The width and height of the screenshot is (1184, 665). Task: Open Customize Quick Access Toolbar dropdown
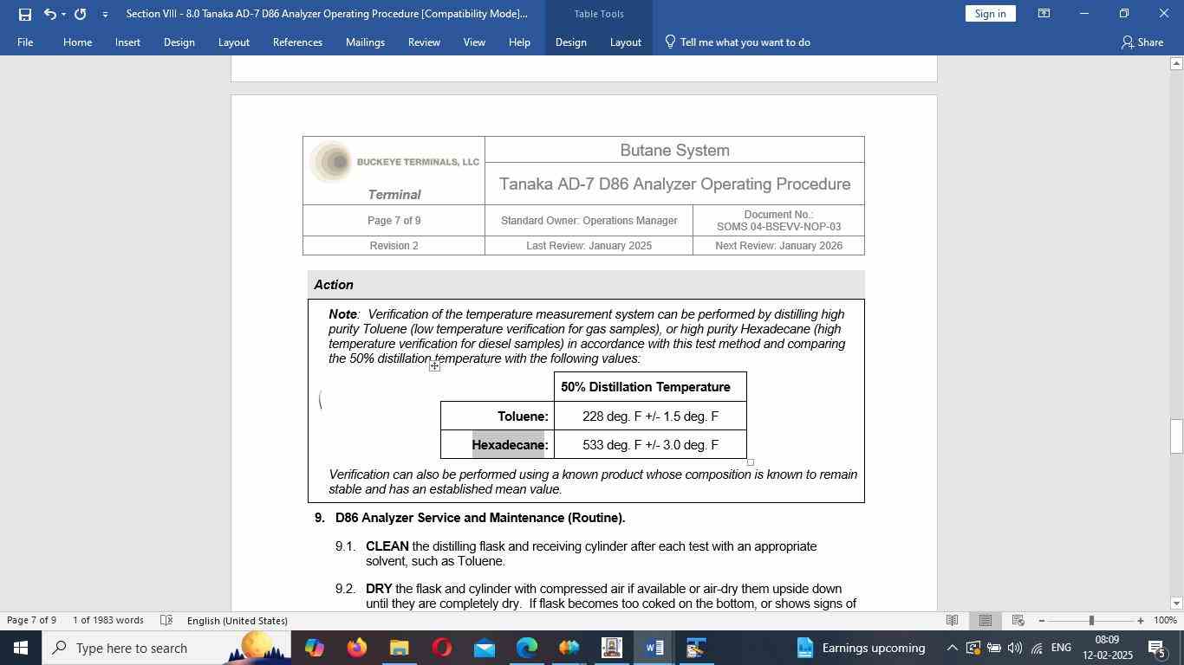(105, 15)
